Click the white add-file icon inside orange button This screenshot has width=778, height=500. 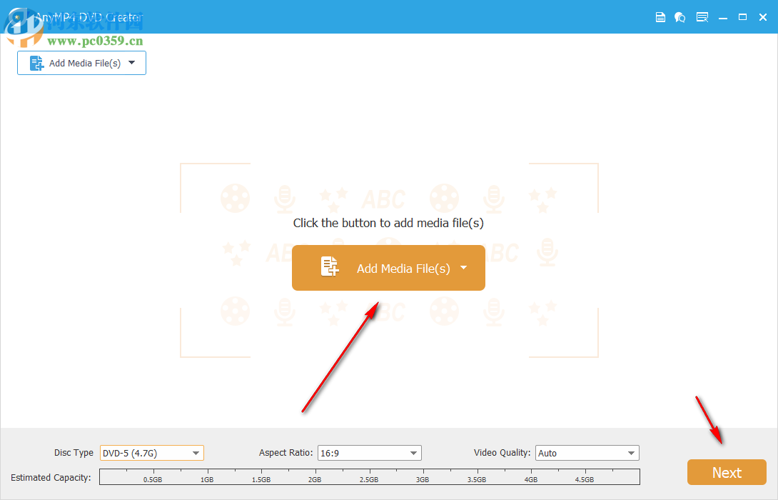pyautogui.click(x=329, y=267)
